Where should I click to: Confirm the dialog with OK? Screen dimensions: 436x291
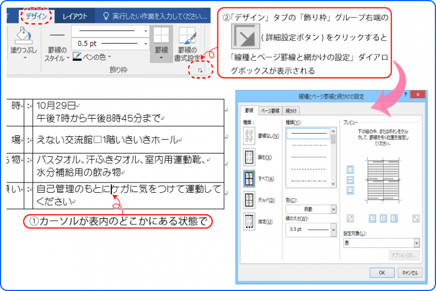click(381, 273)
